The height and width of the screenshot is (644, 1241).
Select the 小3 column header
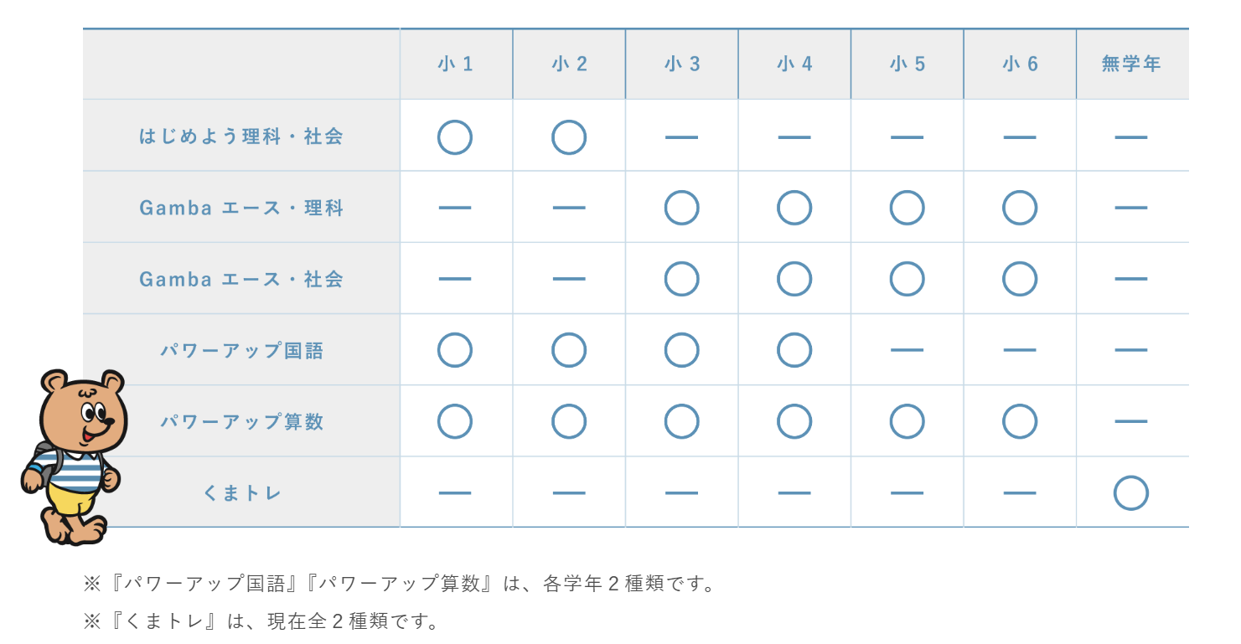[682, 64]
